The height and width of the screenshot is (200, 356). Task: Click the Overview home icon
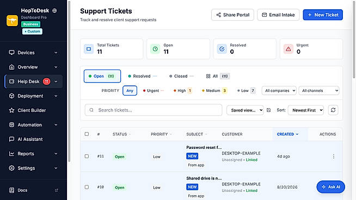click(11, 67)
